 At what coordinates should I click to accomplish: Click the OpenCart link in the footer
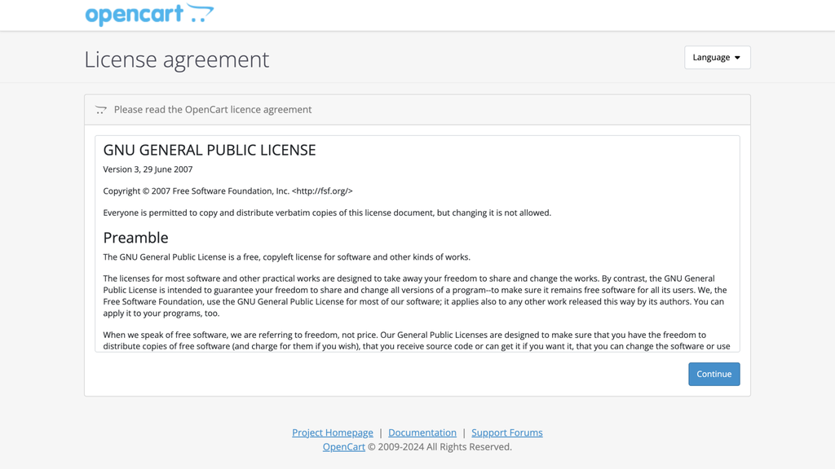pyautogui.click(x=343, y=446)
